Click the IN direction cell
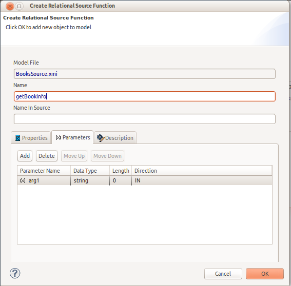 click(x=202, y=180)
